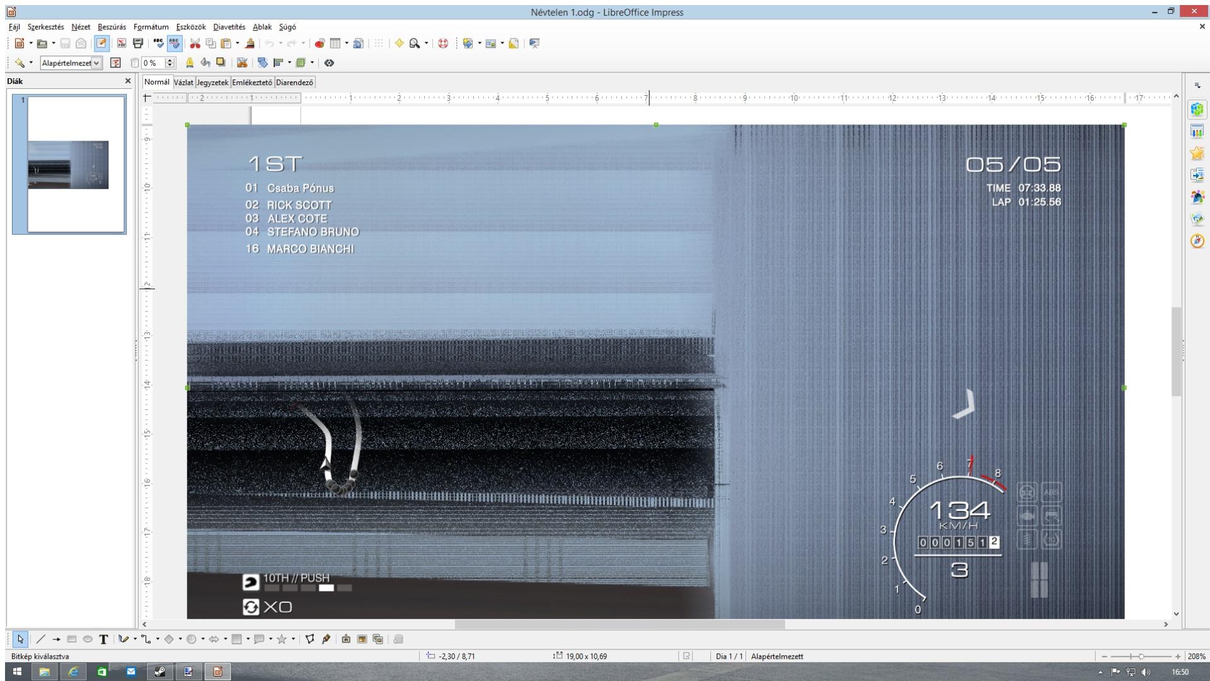Image resolution: width=1210 pixels, height=681 pixels.
Task: Click the Copy icon
Action: click(211, 44)
